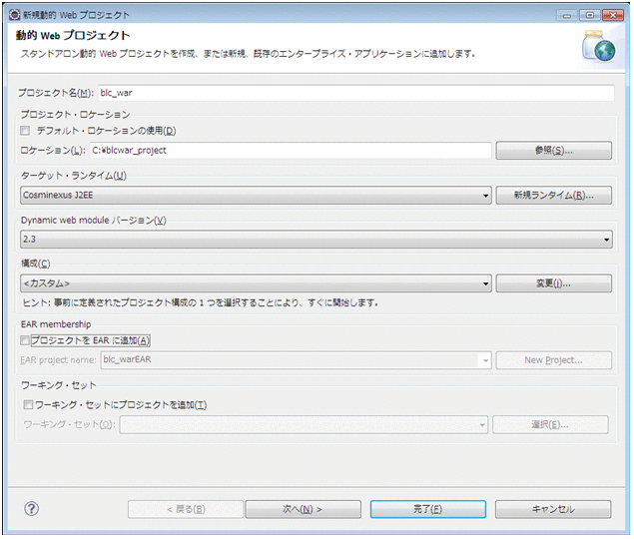Close the dialog with the red X

pos(613,15)
